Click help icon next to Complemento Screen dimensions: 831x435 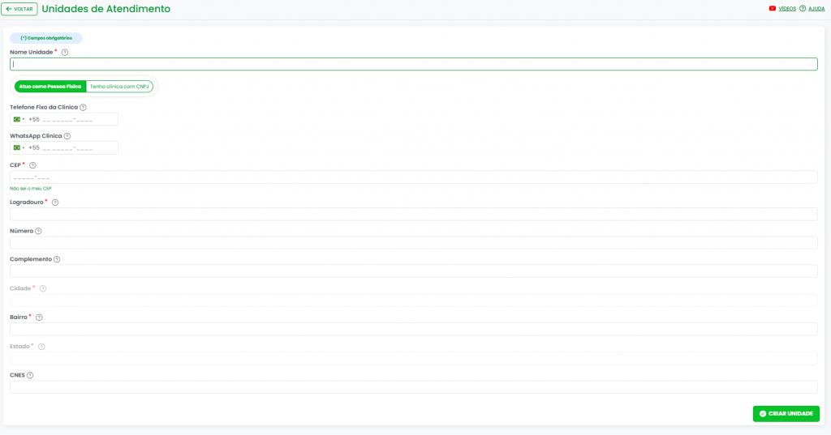[x=57, y=259]
